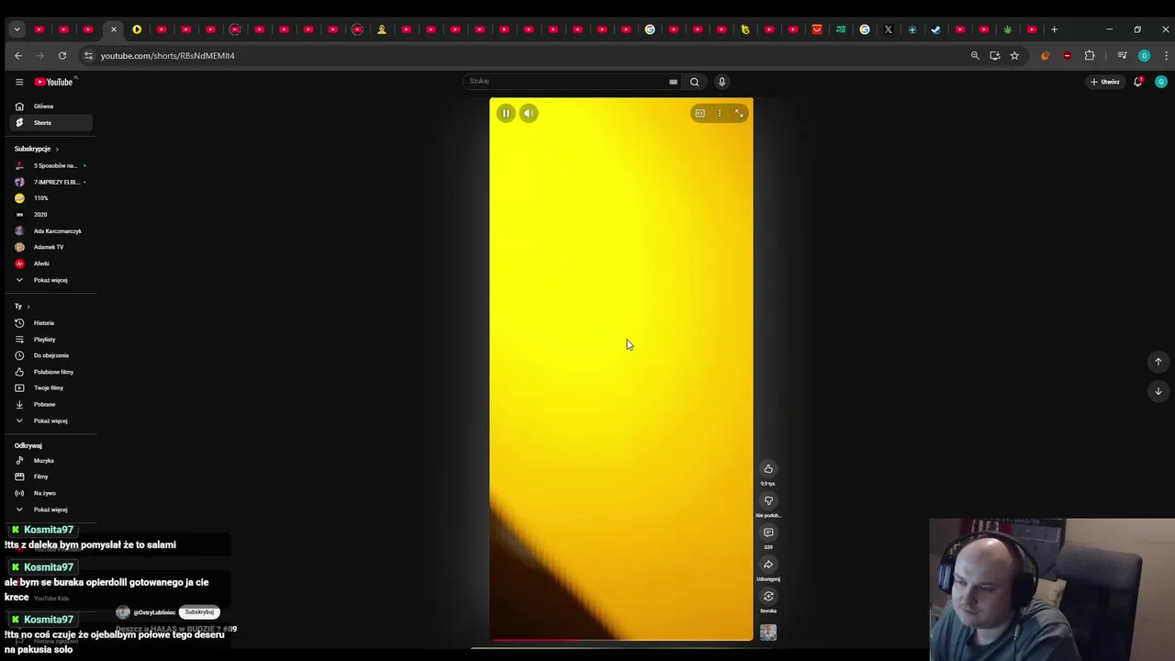This screenshot has height=661, width=1175.
Task: Open the sound thumbnail below Remix
Action: point(768,633)
